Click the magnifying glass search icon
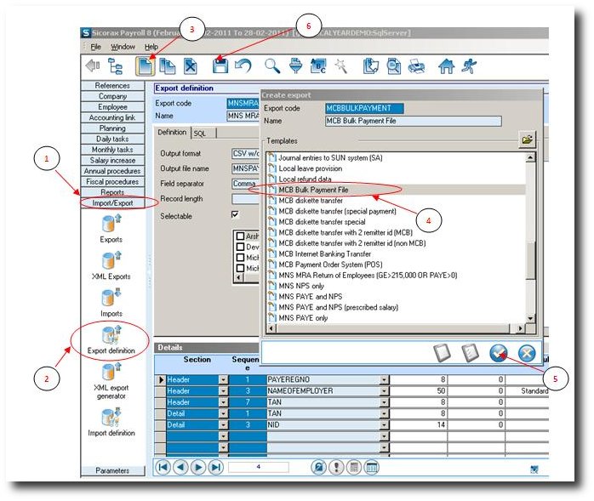Screen dimensions: 594x501 click(x=272, y=65)
